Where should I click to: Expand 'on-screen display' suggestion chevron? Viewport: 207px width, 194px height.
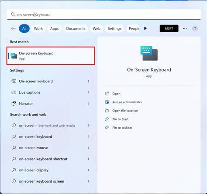pos(89,170)
